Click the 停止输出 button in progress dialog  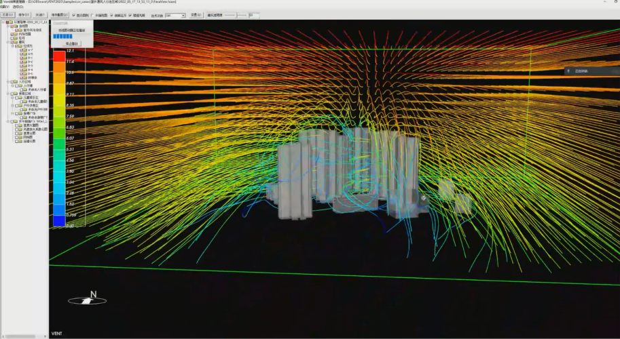pyautogui.click(x=71, y=43)
